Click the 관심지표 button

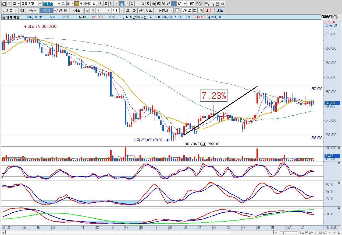[x=145, y=10]
